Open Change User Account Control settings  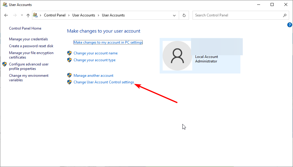104,82
